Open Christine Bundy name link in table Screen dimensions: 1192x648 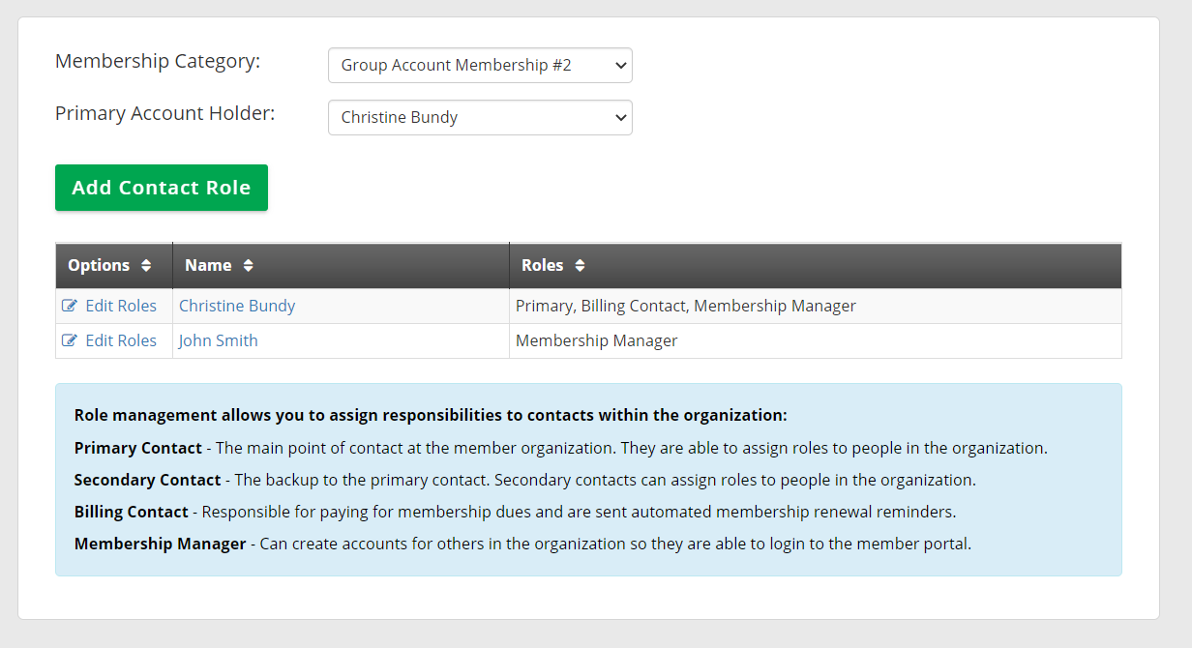pos(237,306)
